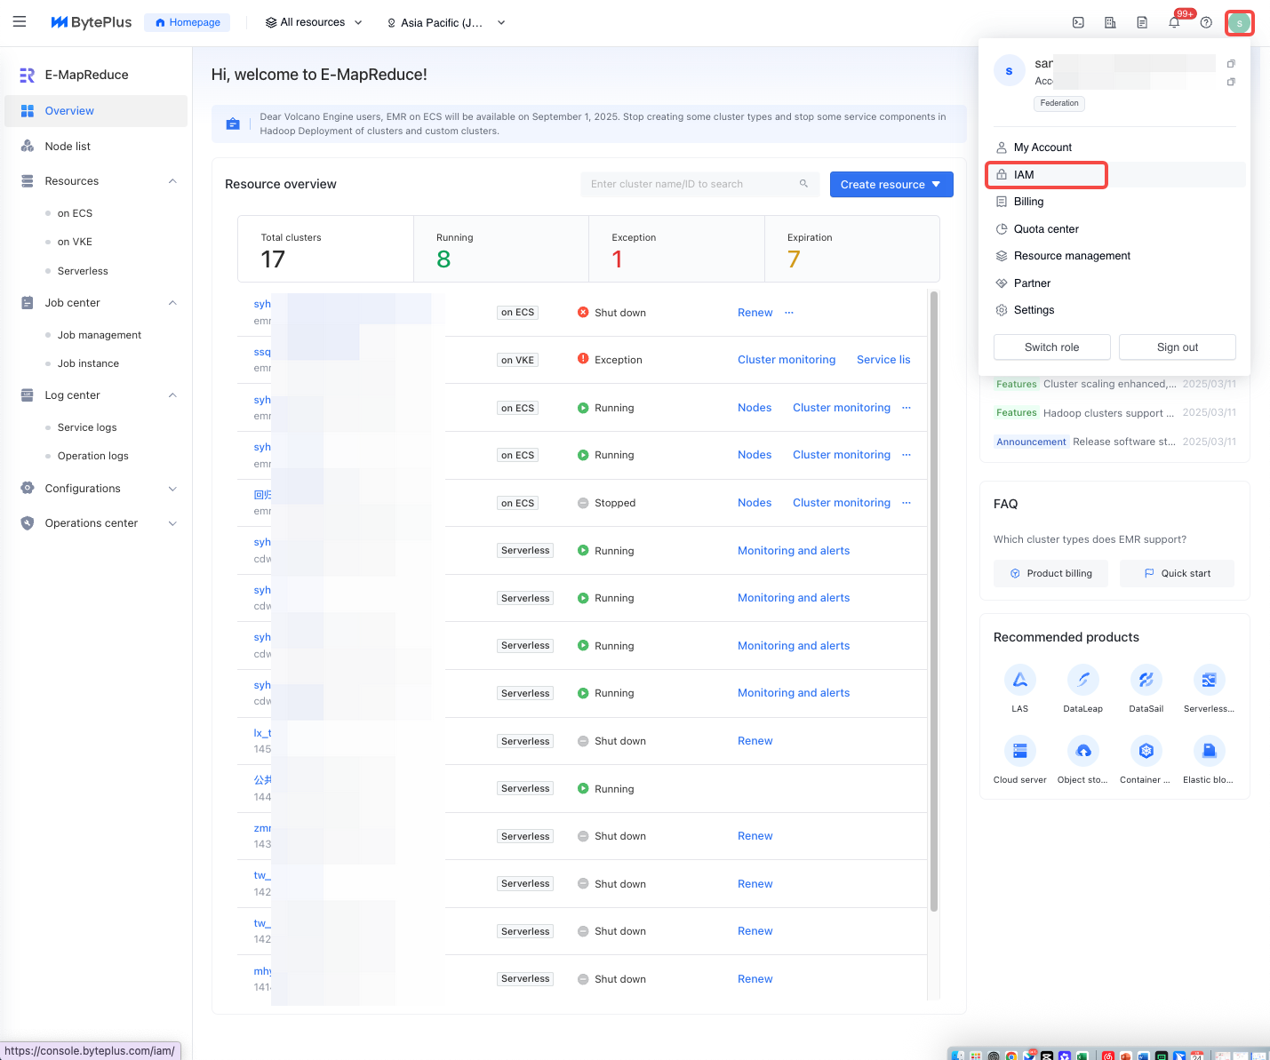Click the Sign out button

[1177, 347]
